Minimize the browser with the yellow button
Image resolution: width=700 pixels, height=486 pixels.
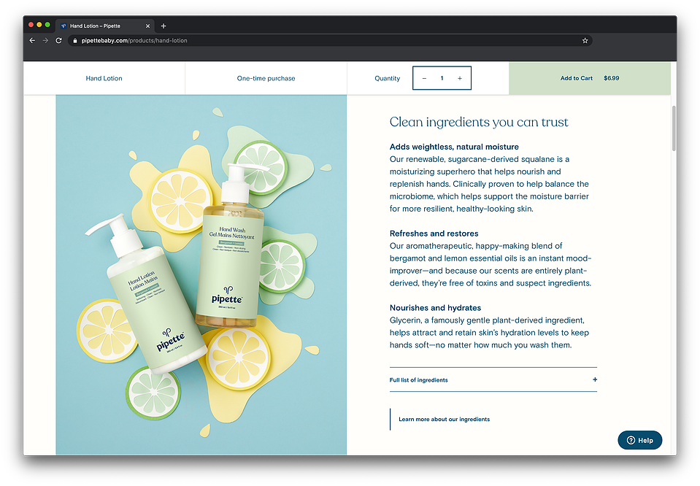click(39, 25)
